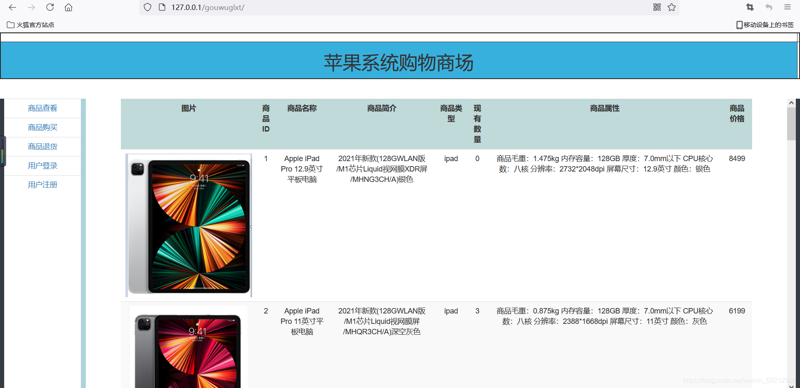
Task: Click the iPad Pro 11 product image
Action: coord(189,347)
